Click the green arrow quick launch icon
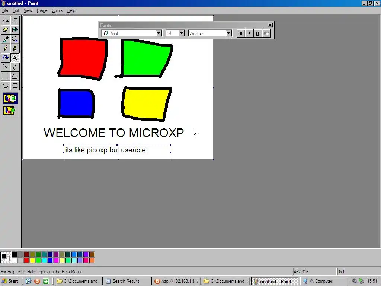This screenshot has width=381, height=286. click(x=45, y=281)
